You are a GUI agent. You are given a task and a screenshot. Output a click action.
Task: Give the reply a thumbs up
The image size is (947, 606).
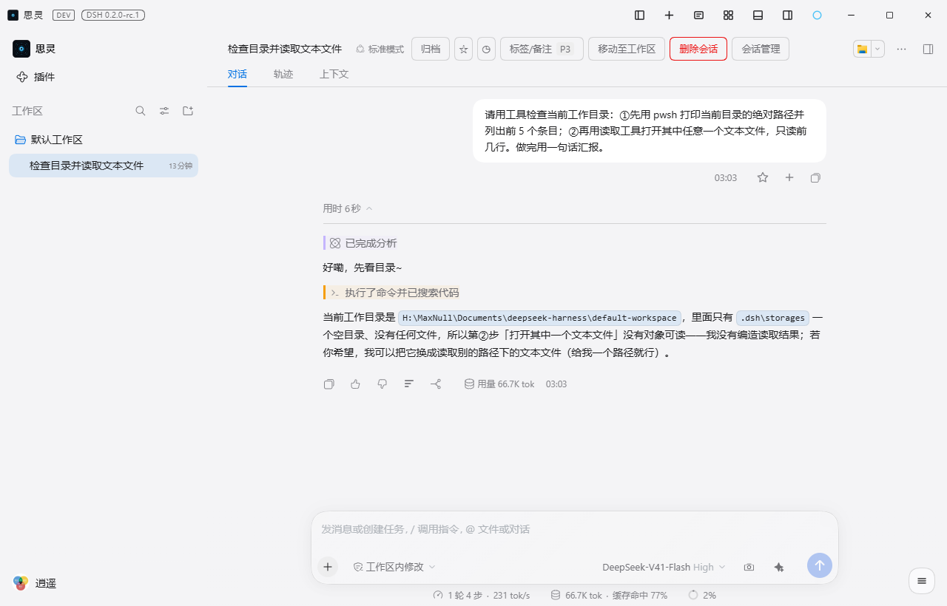pyautogui.click(x=356, y=384)
